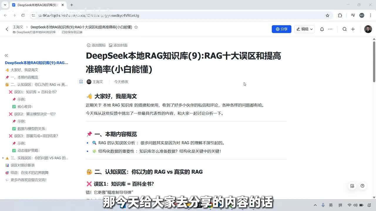Click the browser address bar URL
The width and height of the screenshot is (376, 211).
88,16
